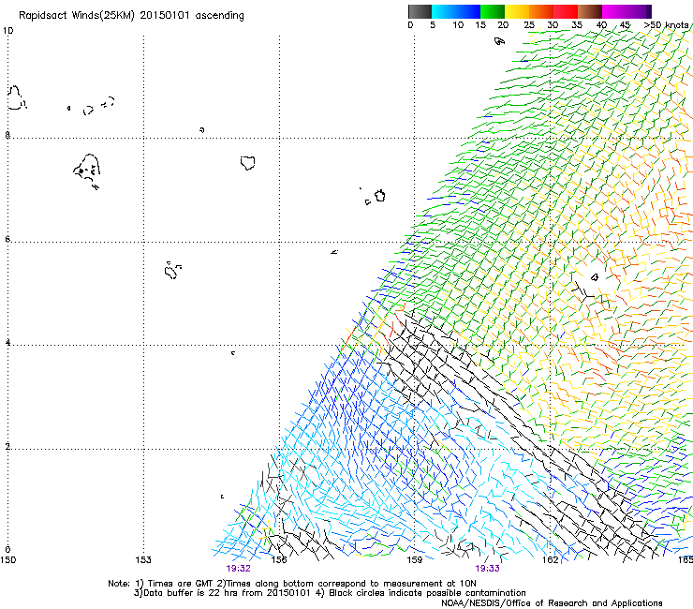Click the '10' latitude axis label
Viewport: 693px width, 609px height.
coord(7,31)
